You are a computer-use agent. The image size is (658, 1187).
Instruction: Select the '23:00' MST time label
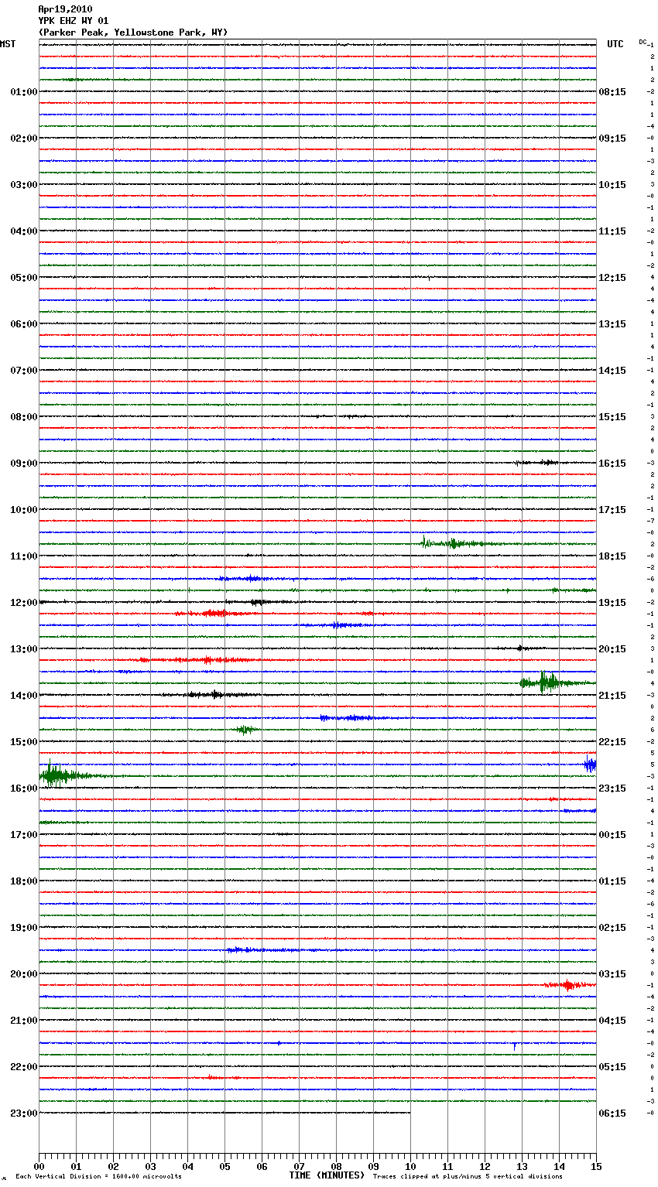tap(24, 1113)
